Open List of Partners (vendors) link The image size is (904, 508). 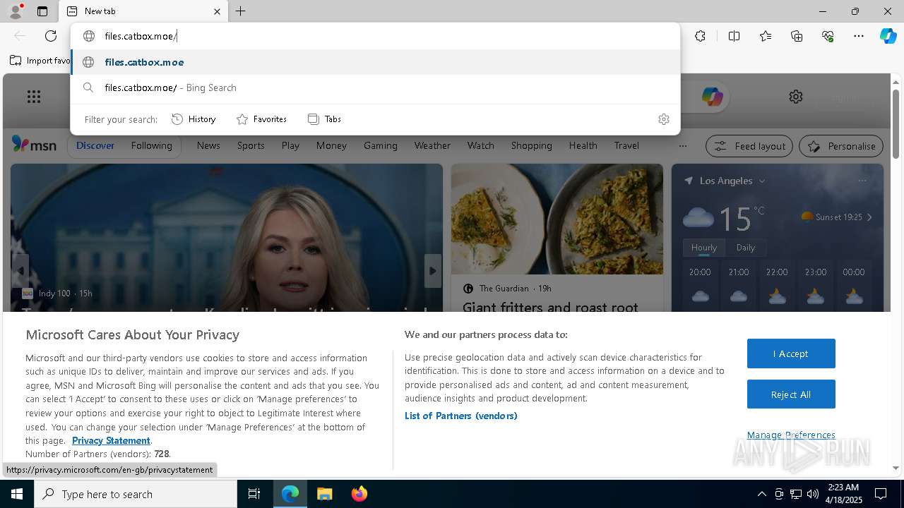coord(461,416)
